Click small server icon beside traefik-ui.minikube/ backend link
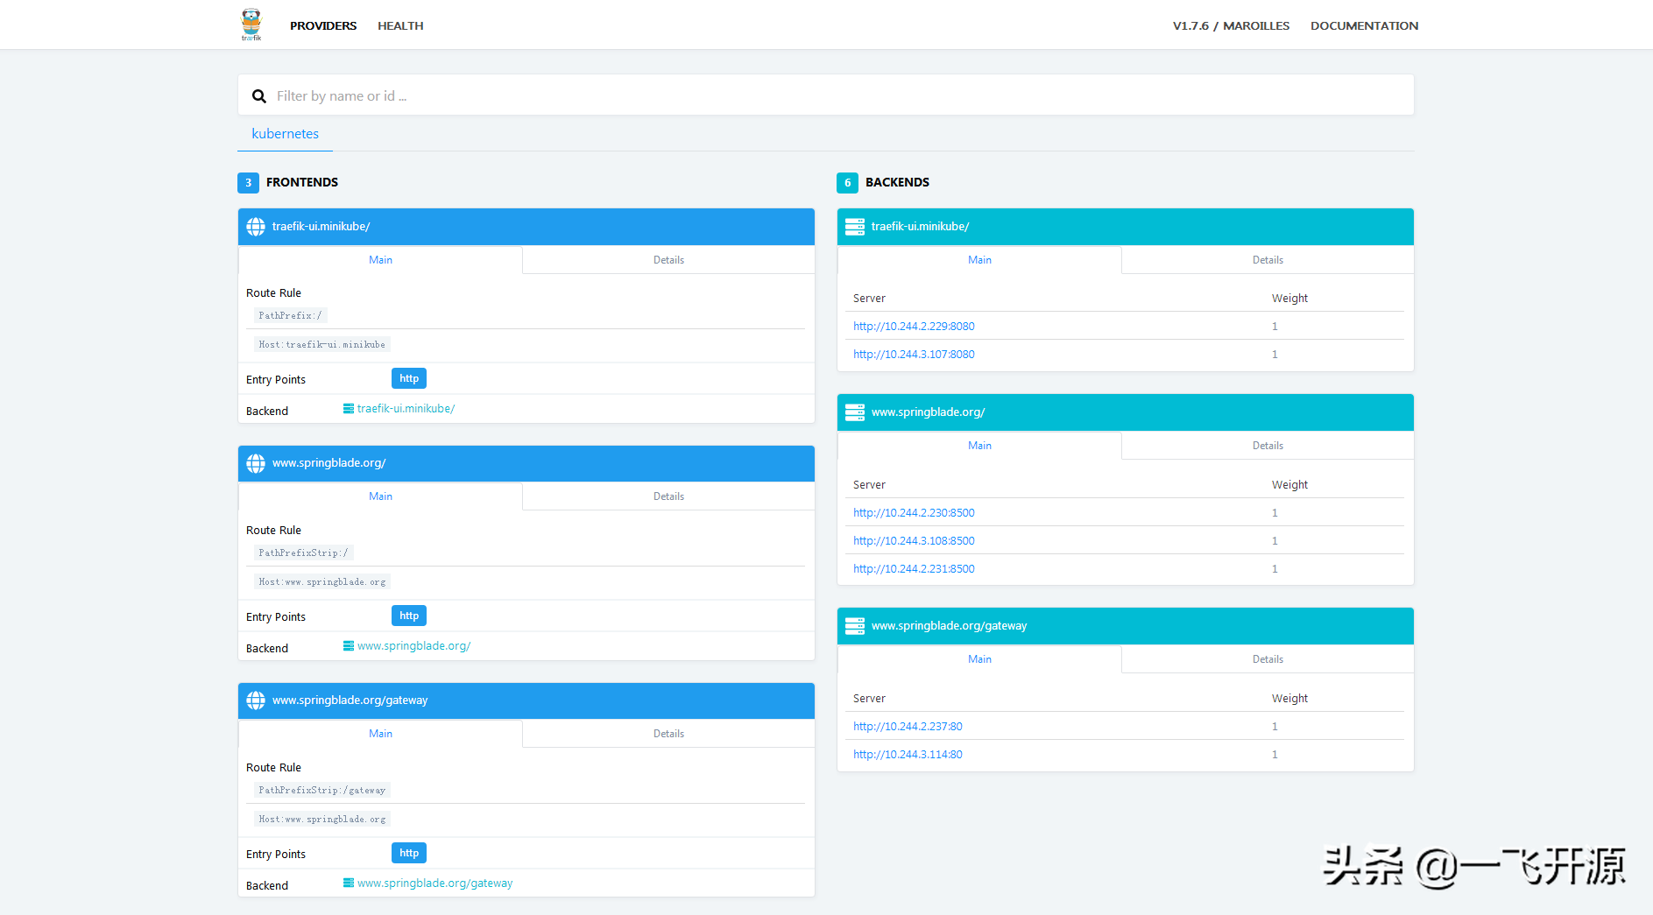The height and width of the screenshot is (915, 1653). point(349,409)
